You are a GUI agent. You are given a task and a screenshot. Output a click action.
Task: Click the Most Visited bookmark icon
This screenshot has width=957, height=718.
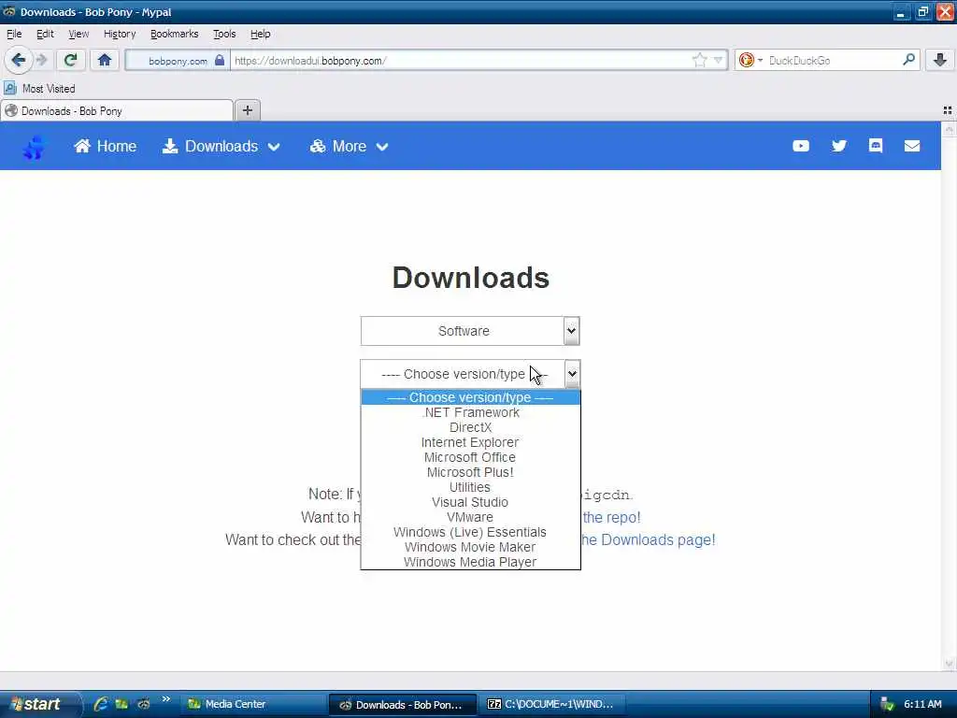(9, 89)
